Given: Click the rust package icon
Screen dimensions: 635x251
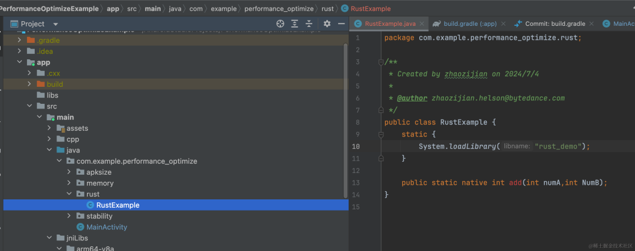Looking at the screenshot, I should point(80,194).
